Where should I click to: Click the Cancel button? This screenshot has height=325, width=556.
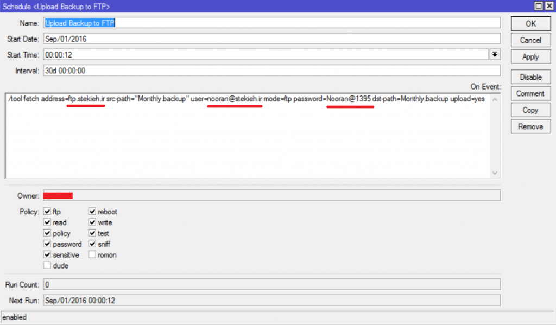click(x=531, y=40)
